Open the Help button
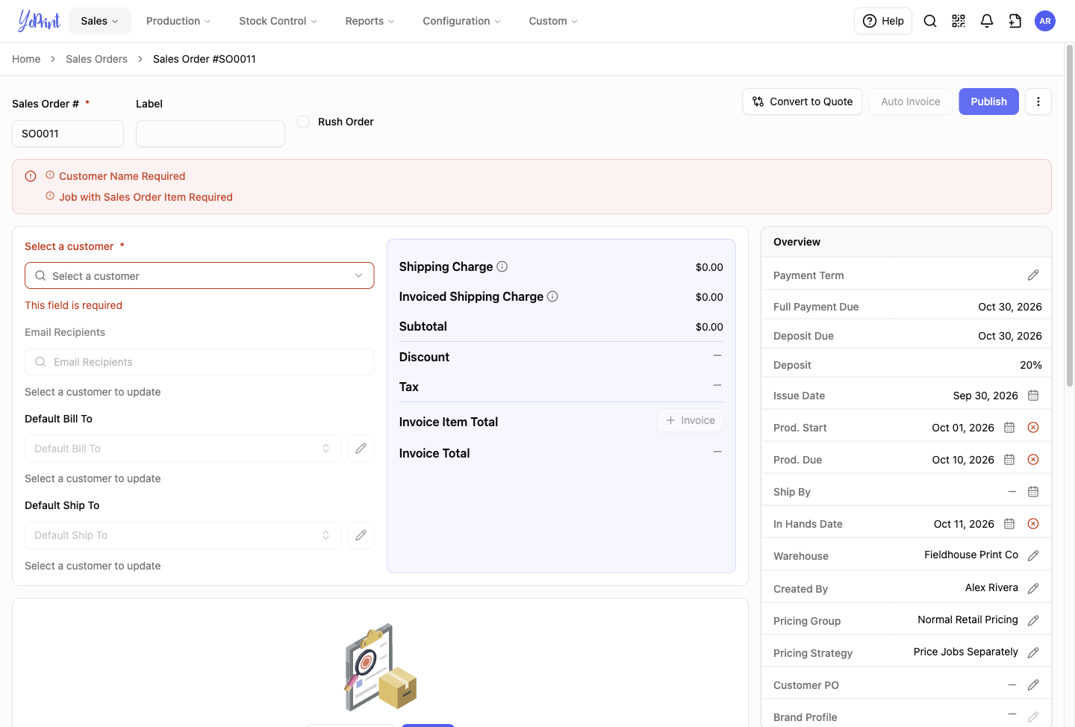This screenshot has width=1075, height=727. tap(883, 21)
